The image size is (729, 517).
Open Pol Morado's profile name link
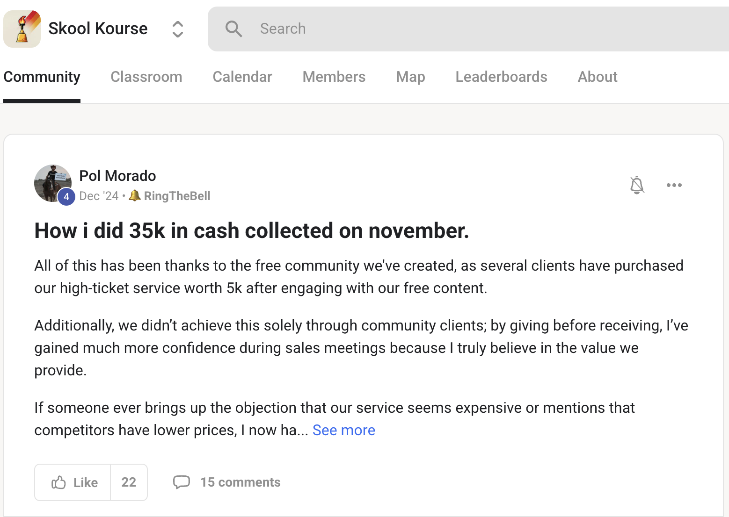coord(117,176)
